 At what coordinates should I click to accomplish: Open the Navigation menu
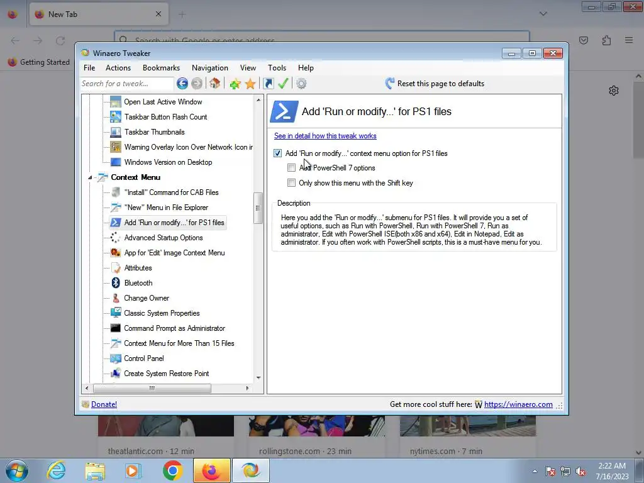pyautogui.click(x=210, y=68)
